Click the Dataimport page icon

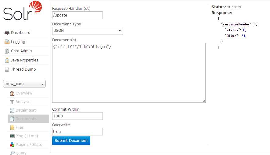(12, 110)
